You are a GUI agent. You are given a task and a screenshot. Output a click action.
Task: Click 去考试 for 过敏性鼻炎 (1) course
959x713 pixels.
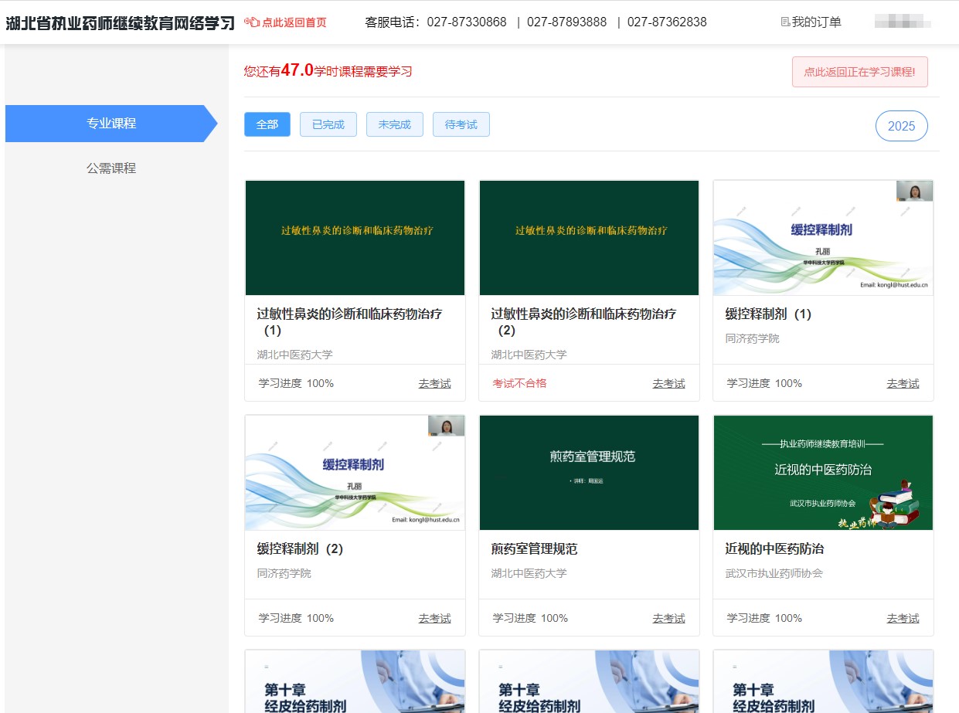pyautogui.click(x=434, y=383)
